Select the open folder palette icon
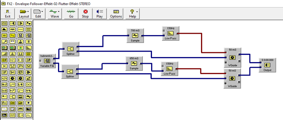The height and width of the screenshot is (120, 283). click(x=20, y=103)
